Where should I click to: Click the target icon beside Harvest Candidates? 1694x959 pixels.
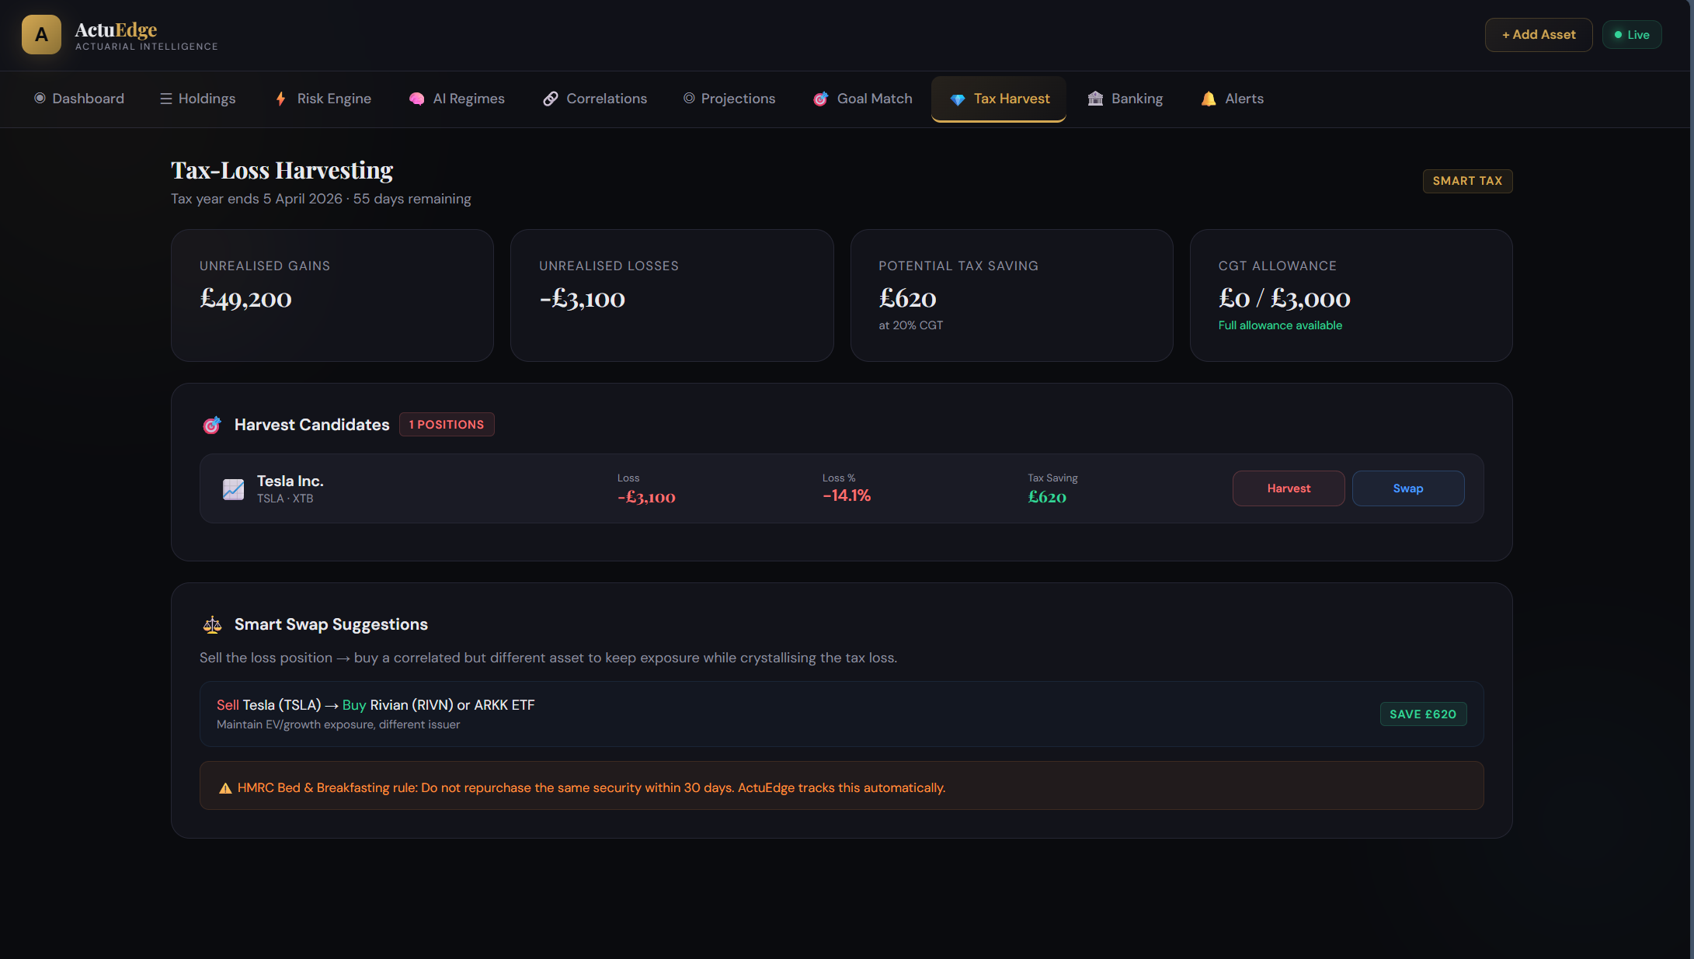point(212,425)
